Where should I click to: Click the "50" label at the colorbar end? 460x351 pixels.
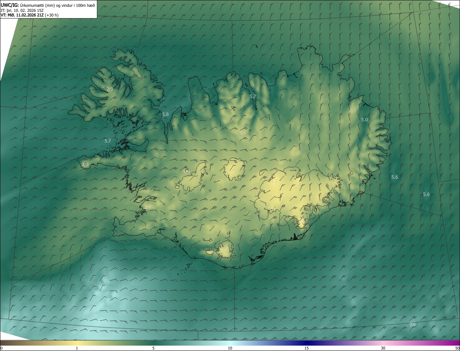point(457,348)
